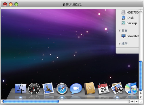Select HDD750 drive icon in sidebar
The height and width of the screenshot is (105, 144).
[123, 12]
